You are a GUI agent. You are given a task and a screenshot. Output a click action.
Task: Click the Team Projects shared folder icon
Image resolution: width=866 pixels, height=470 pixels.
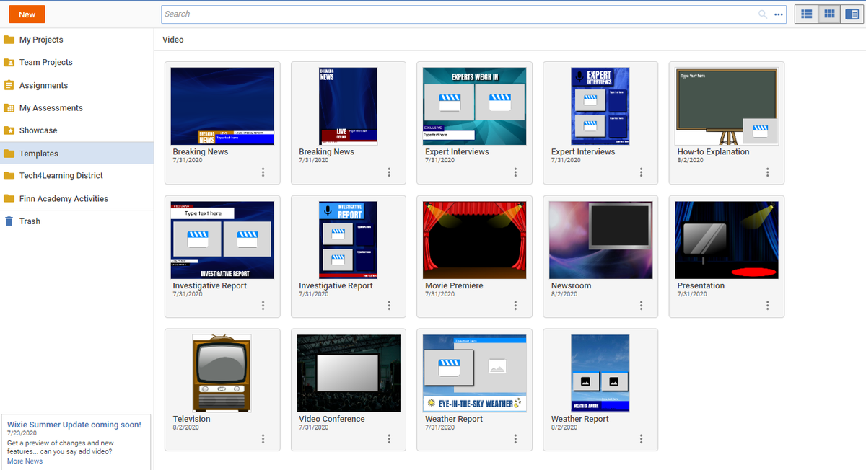pyautogui.click(x=9, y=62)
